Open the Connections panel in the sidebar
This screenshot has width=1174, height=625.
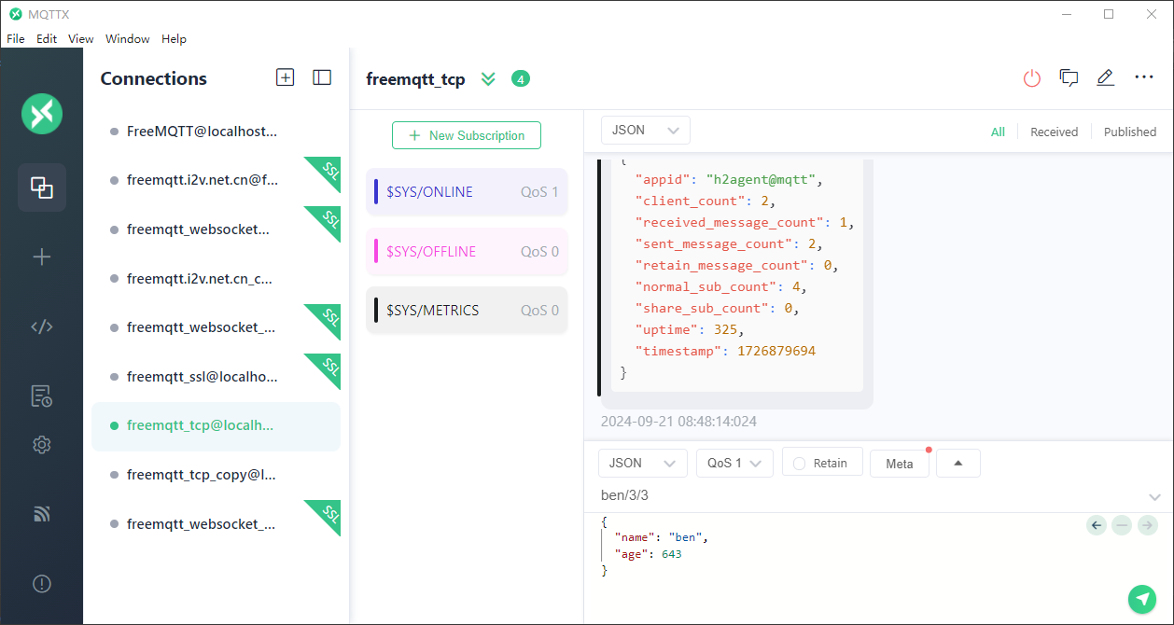coord(41,187)
